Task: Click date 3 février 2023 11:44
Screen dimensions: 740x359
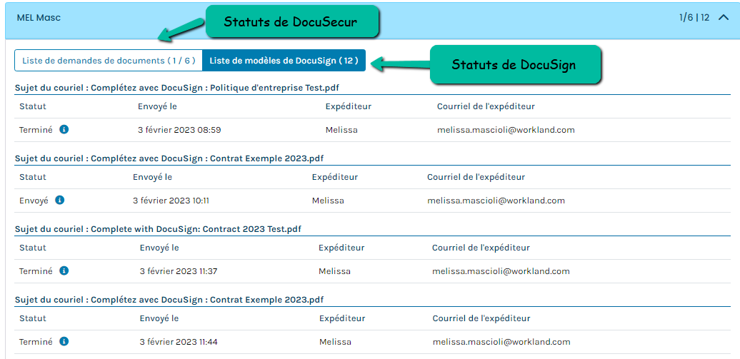Action: click(x=179, y=343)
